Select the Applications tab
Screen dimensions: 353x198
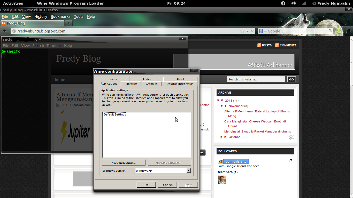pyautogui.click(x=109, y=84)
